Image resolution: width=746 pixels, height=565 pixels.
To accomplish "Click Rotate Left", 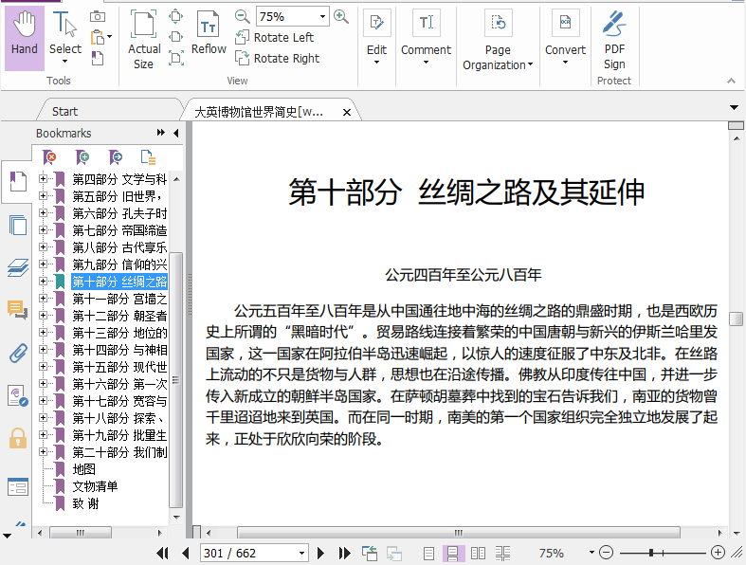I will coord(274,37).
